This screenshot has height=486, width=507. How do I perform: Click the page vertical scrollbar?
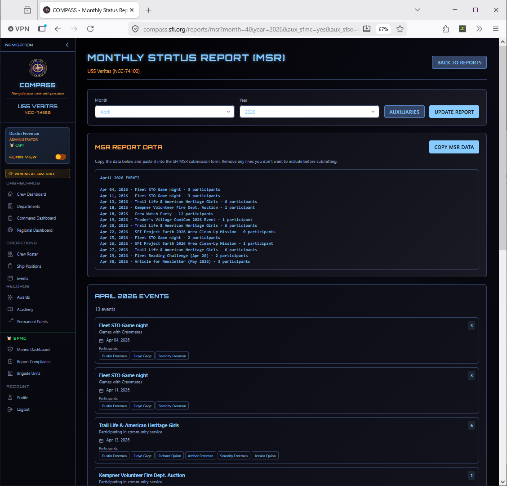coord(503,148)
